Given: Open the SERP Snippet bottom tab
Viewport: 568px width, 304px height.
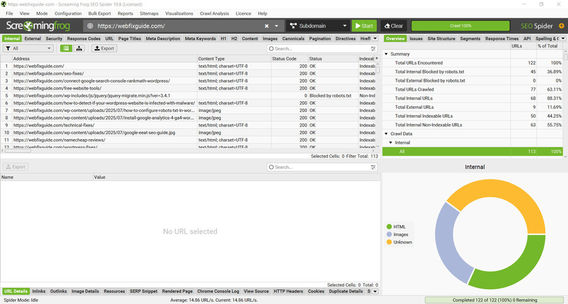Looking at the screenshot, I should (143, 291).
